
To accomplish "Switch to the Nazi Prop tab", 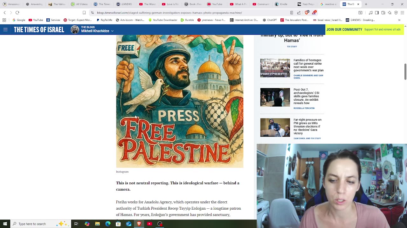I will (306, 4).
